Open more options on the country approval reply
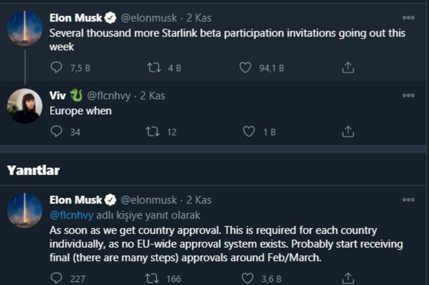This screenshot has width=429, height=285. (x=409, y=199)
